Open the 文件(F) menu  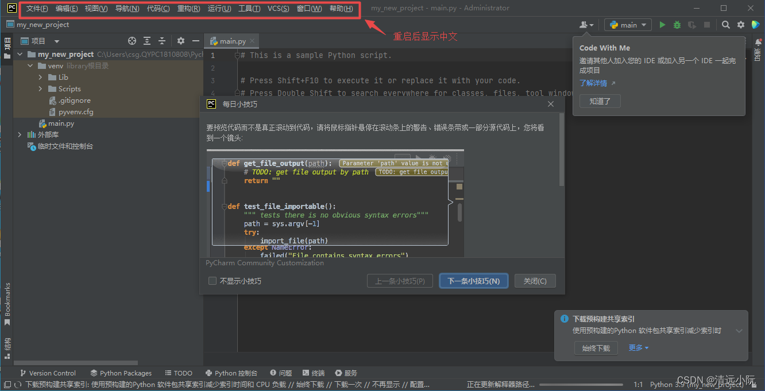click(37, 9)
